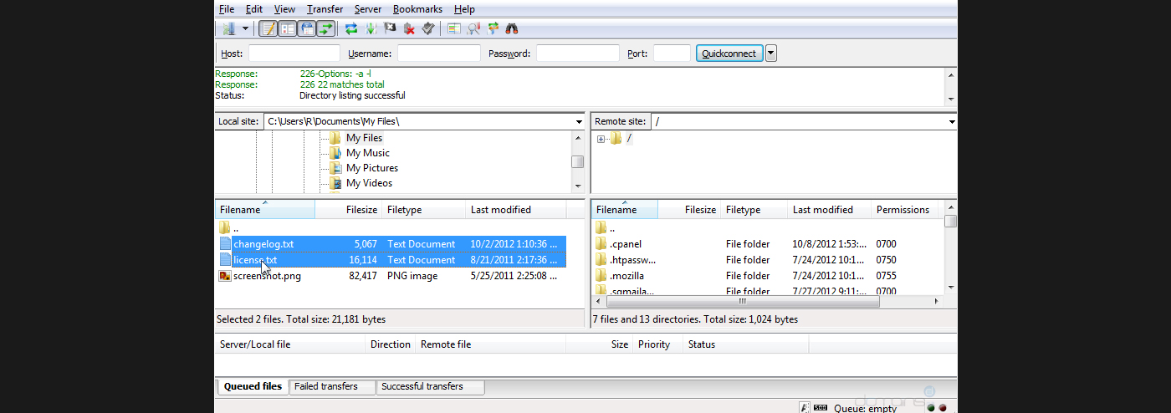
Task: Cancel the current operation
Action: (x=390, y=28)
